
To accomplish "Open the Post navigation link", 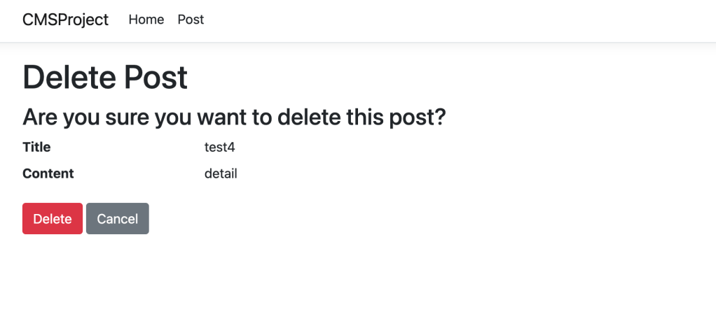I will tap(191, 20).
